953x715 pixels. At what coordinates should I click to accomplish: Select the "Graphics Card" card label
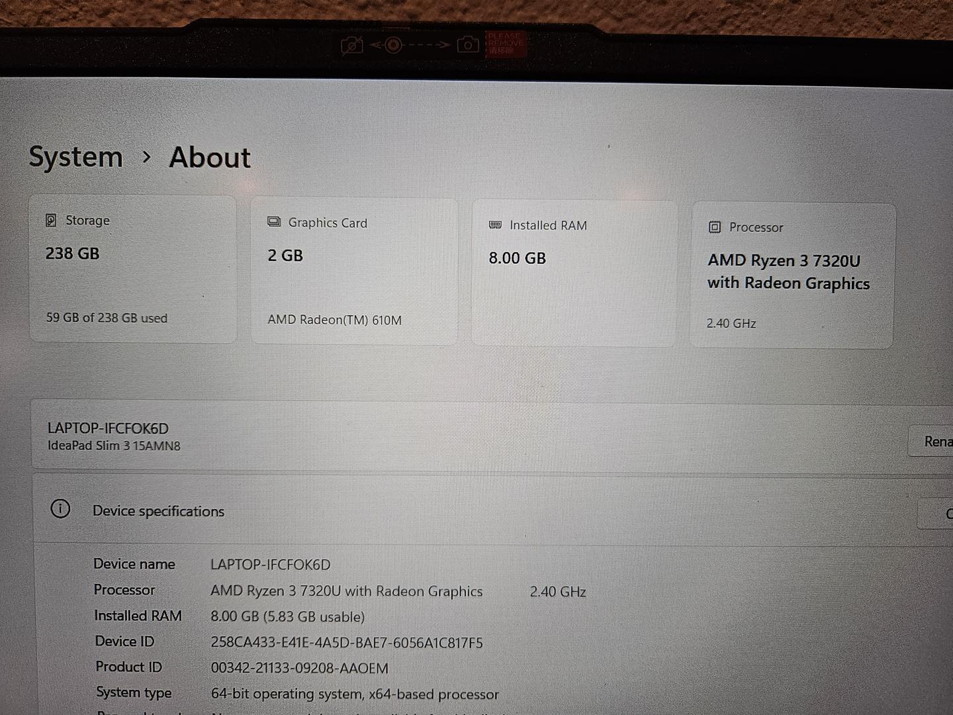[328, 223]
